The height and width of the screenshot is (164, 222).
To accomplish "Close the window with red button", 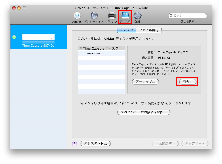I will pos(14,8).
